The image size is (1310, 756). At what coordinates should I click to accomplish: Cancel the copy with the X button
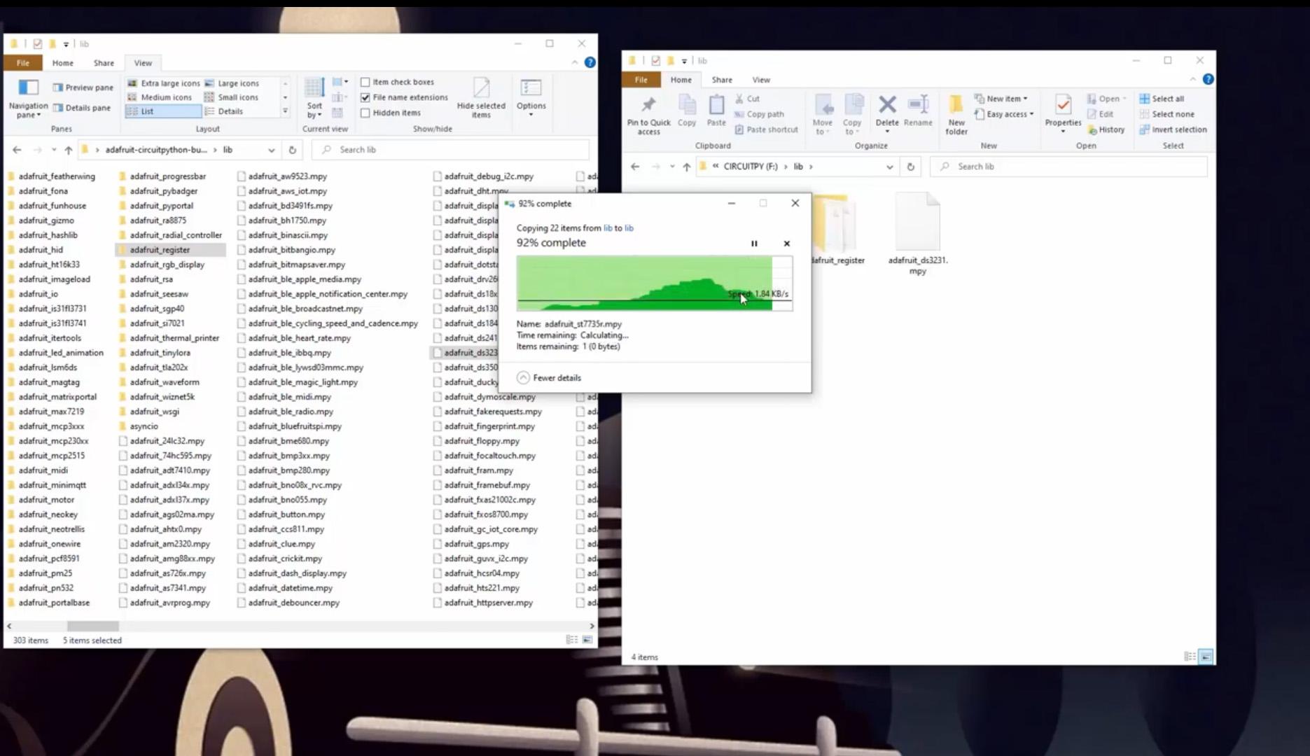pyautogui.click(x=787, y=244)
